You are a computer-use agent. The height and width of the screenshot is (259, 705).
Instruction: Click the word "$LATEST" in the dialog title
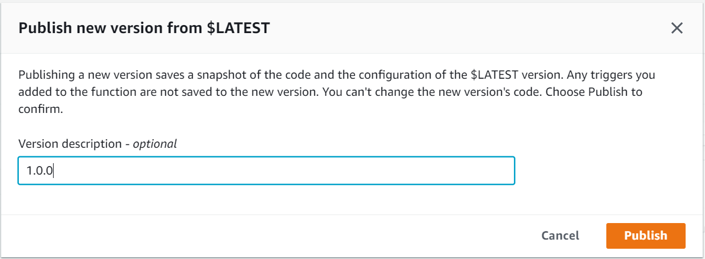tap(238, 28)
